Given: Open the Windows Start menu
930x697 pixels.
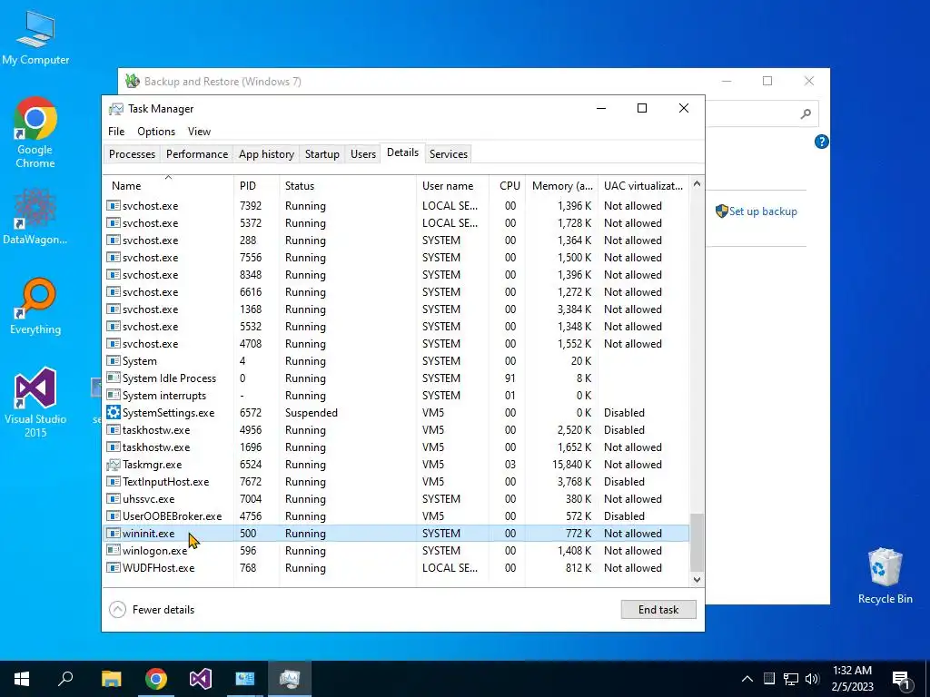Looking at the screenshot, I should 22,679.
